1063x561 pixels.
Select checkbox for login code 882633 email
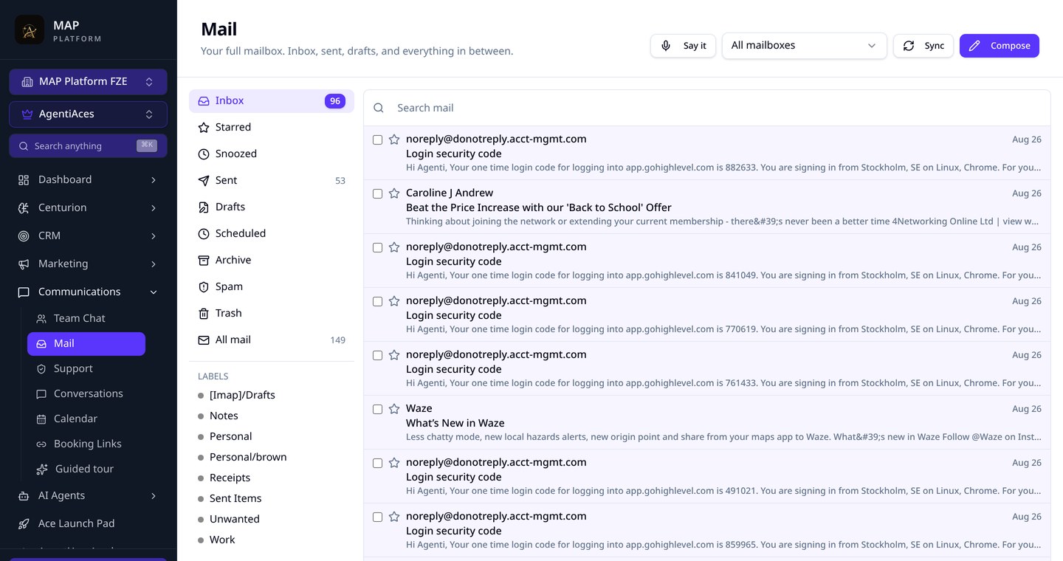coord(377,140)
